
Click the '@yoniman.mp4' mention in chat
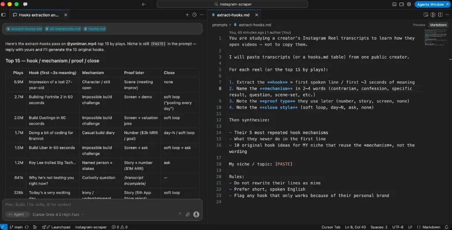pos(82,44)
